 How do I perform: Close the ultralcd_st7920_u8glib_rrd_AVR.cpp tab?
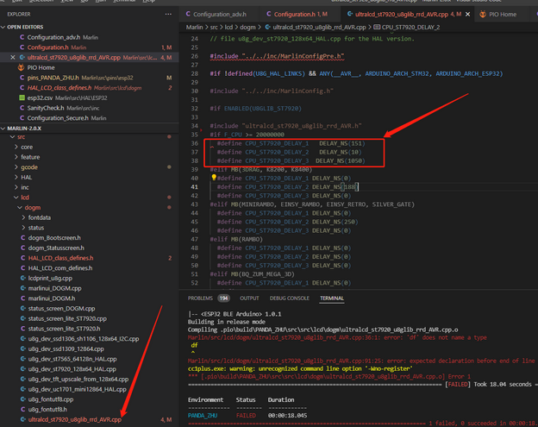coord(467,14)
